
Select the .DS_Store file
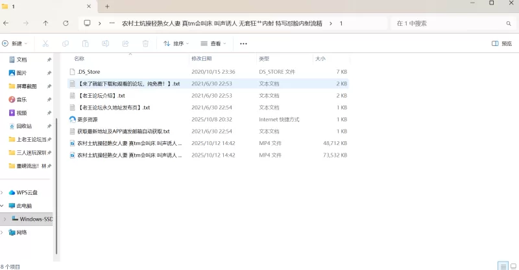pos(88,71)
